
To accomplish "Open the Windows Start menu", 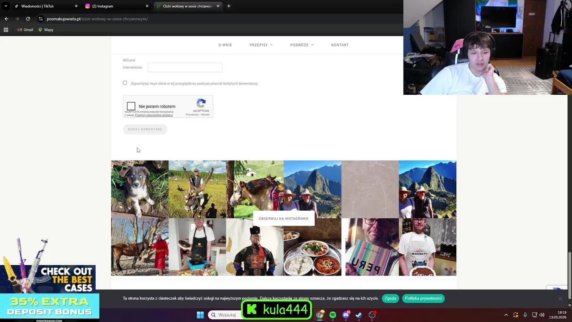I will [200, 315].
